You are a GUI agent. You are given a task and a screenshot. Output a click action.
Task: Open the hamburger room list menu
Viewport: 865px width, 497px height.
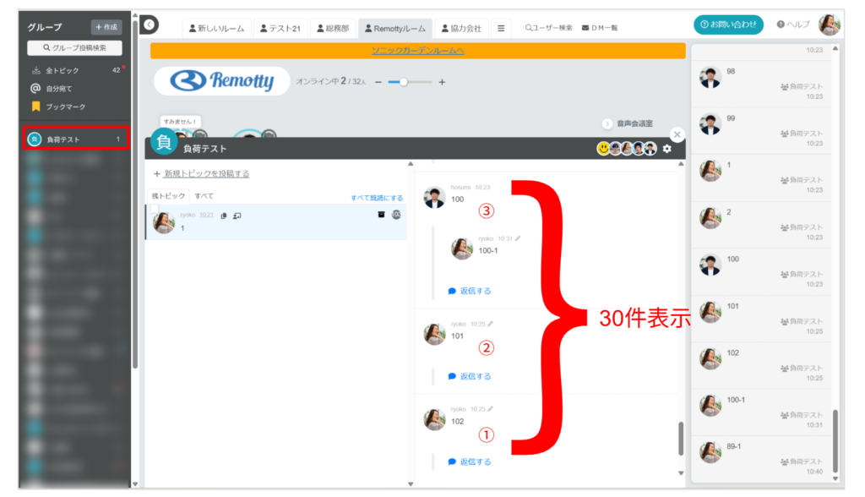501,28
